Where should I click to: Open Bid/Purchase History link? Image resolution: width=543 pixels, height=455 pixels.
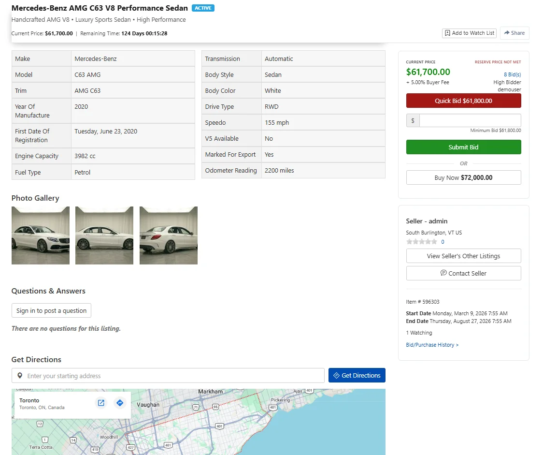432,345
